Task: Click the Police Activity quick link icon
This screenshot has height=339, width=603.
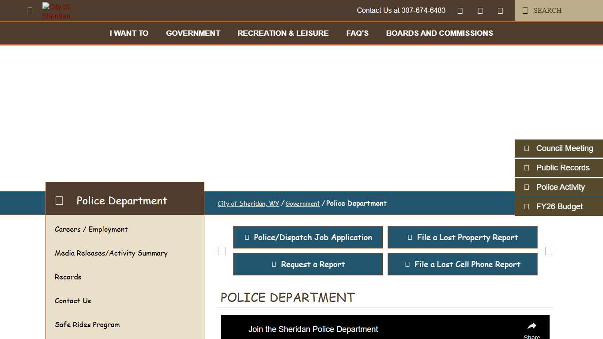Action: point(527,187)
